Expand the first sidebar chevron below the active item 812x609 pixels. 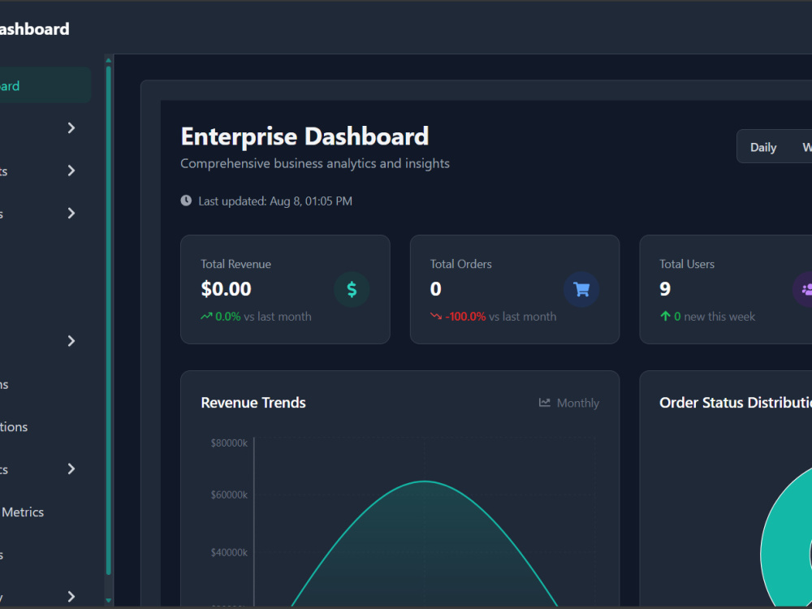(71, 128)
